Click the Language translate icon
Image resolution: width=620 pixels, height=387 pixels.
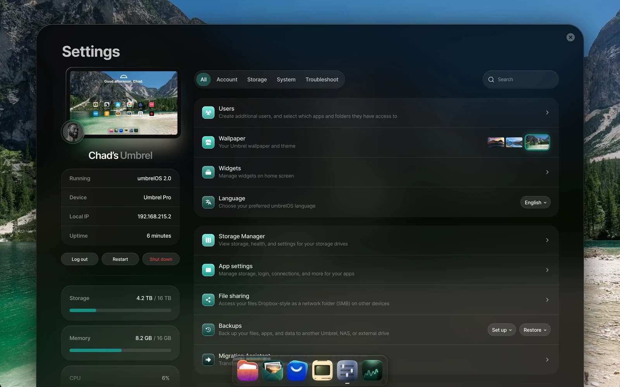click(208, 202)
